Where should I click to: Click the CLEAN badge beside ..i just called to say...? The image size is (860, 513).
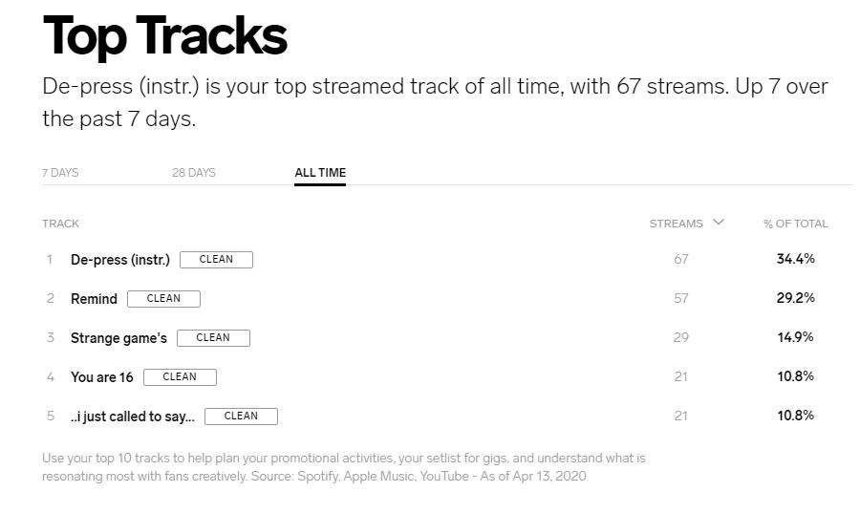coord(241,417)
